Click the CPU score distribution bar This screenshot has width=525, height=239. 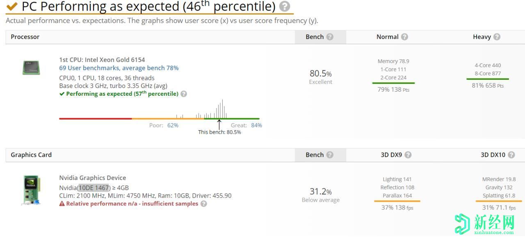(x=159, y=118)
